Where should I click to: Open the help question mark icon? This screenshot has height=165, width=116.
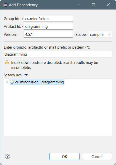point(7,156)
